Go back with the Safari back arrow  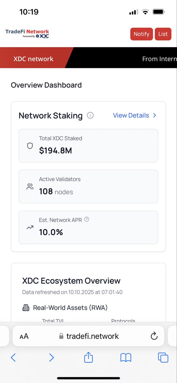coord(13,358)
